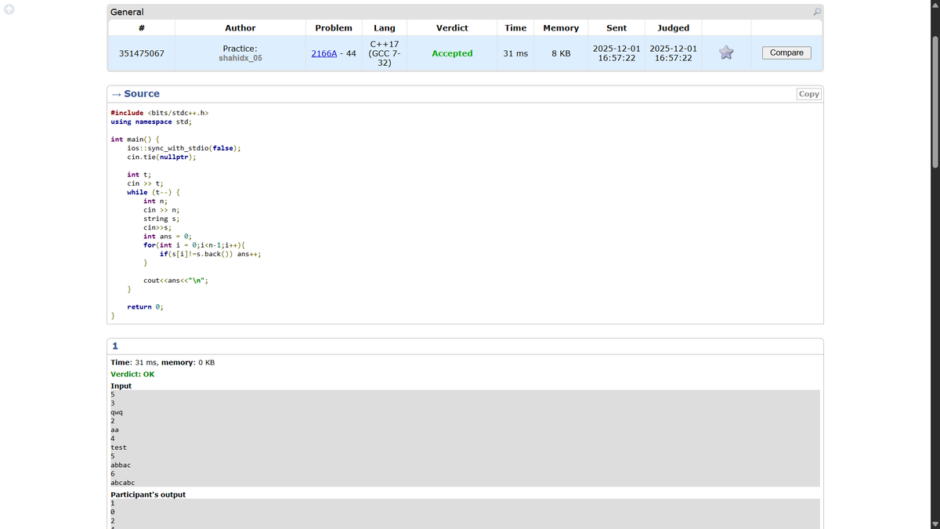The height and width of the screenshot is (529, 940).
Task: Click the #include <bits/stdc++.h> code line
Action: click(x=160, y=113)
